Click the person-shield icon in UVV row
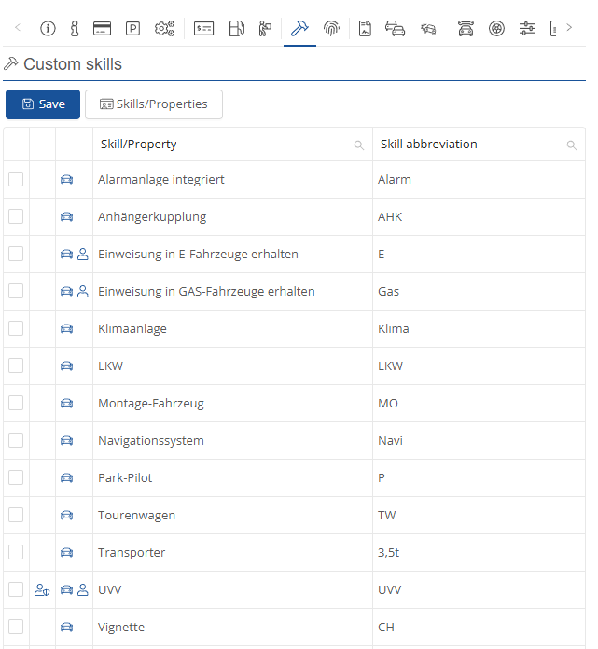This screenshot has width=598, height=649. tap(42, 589)
